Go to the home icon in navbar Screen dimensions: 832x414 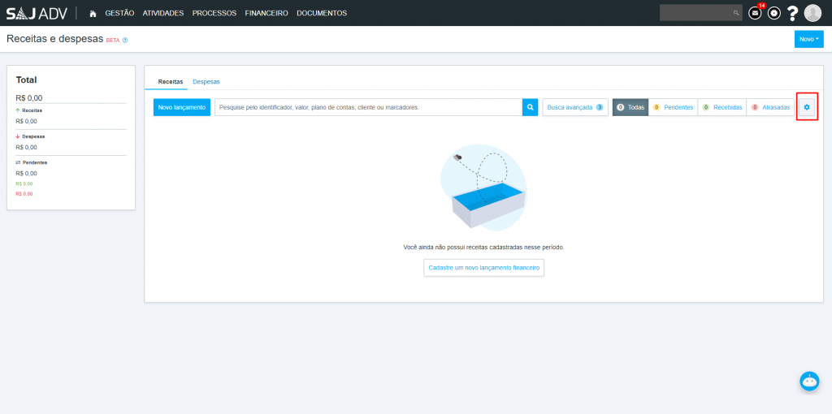click(93, 14)
